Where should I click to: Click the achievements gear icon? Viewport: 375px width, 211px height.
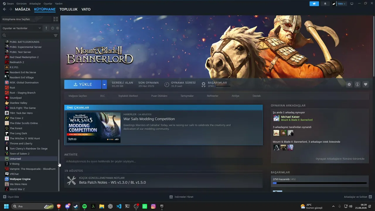coord(203,84)
